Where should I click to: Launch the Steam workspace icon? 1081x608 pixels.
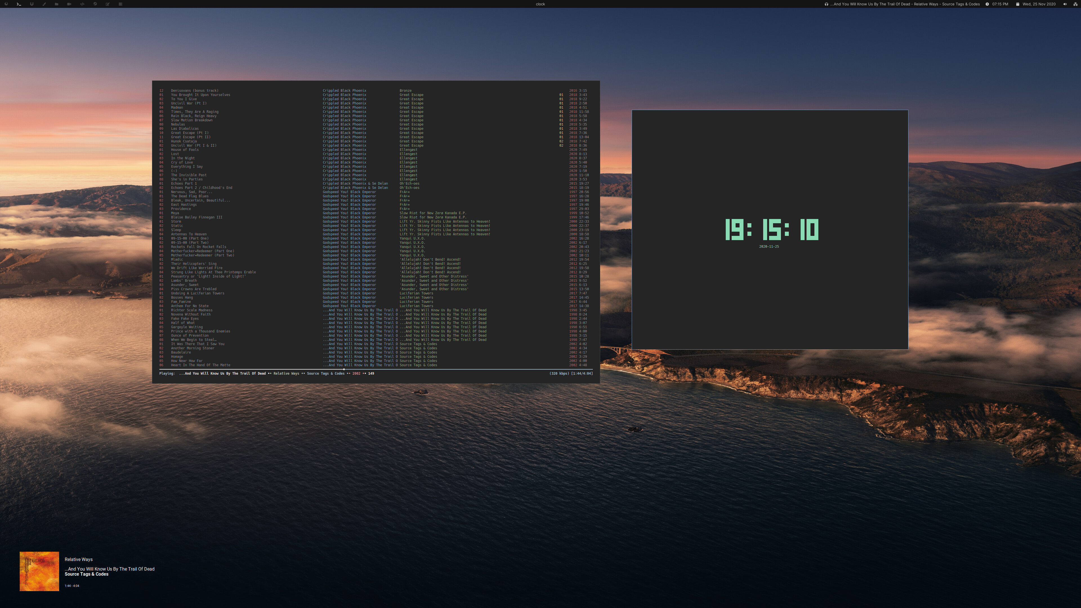(95, 4)
